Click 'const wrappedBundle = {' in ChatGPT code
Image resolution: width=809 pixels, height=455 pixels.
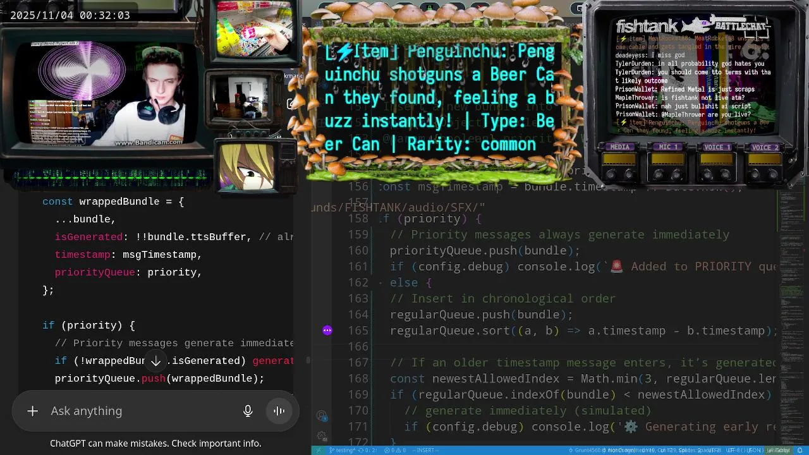tap(113, 202)
